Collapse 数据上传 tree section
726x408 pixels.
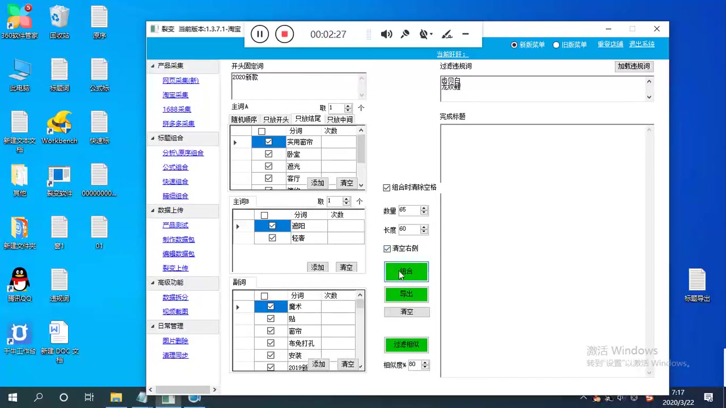153,210
